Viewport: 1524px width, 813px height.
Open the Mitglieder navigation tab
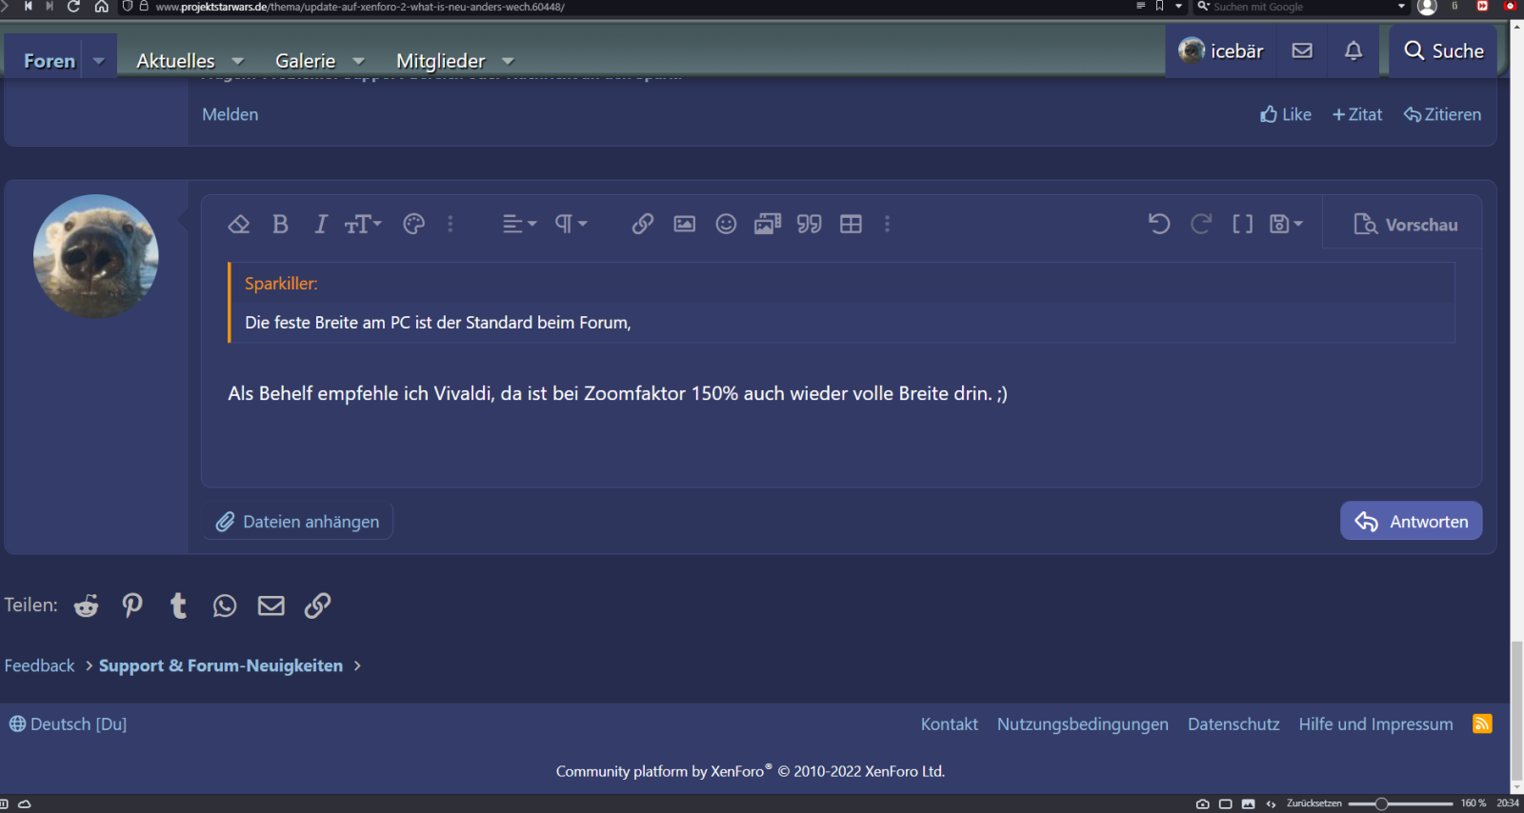[441, 61]
